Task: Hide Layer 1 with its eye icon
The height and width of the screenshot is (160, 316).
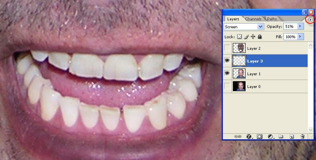Action: [227, 73]
